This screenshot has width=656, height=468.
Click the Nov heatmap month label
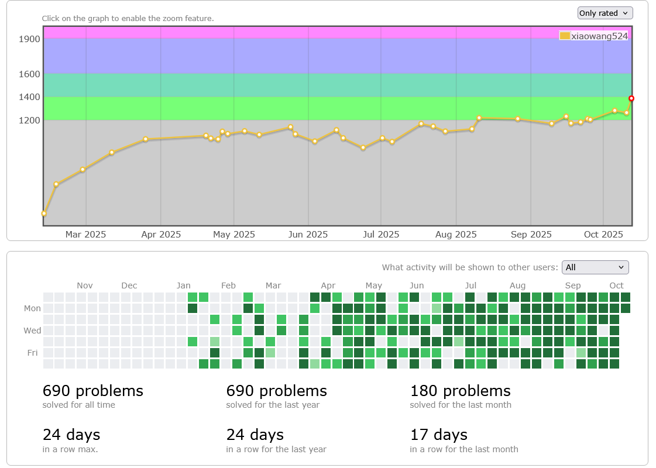pyautogui.click(x=84, y=285)
